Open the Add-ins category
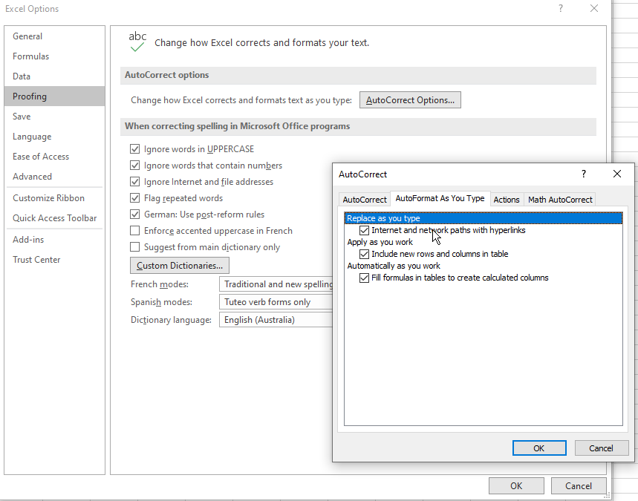638x501 pixels. 54,240
